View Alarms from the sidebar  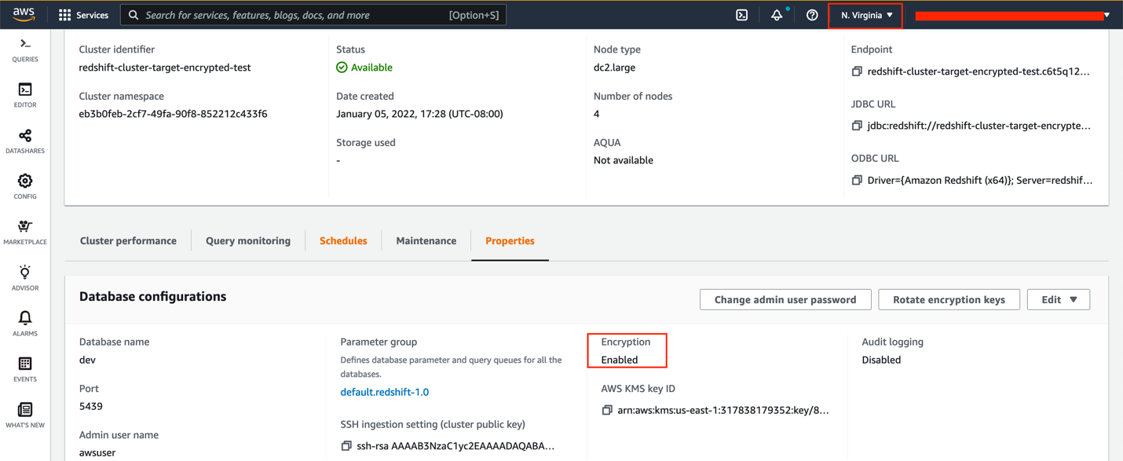click(x=25, y=323)
